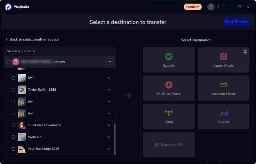Viewport: 256px width, 164px height.
Task: Select the Apple Music destination tile
Action: pos(223,60)
